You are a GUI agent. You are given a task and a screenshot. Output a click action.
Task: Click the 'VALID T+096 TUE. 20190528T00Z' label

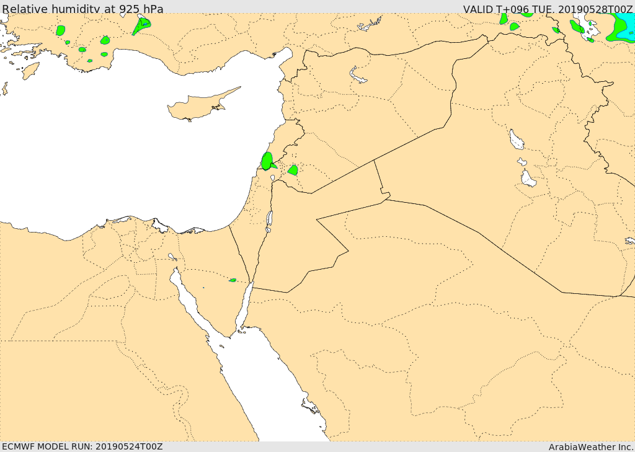click(548, 9)
